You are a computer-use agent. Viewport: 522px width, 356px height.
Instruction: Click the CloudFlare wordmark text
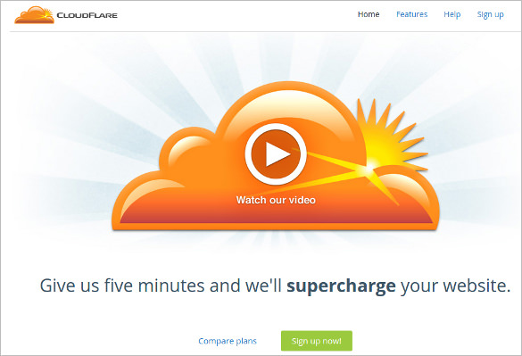coord(87,15)
